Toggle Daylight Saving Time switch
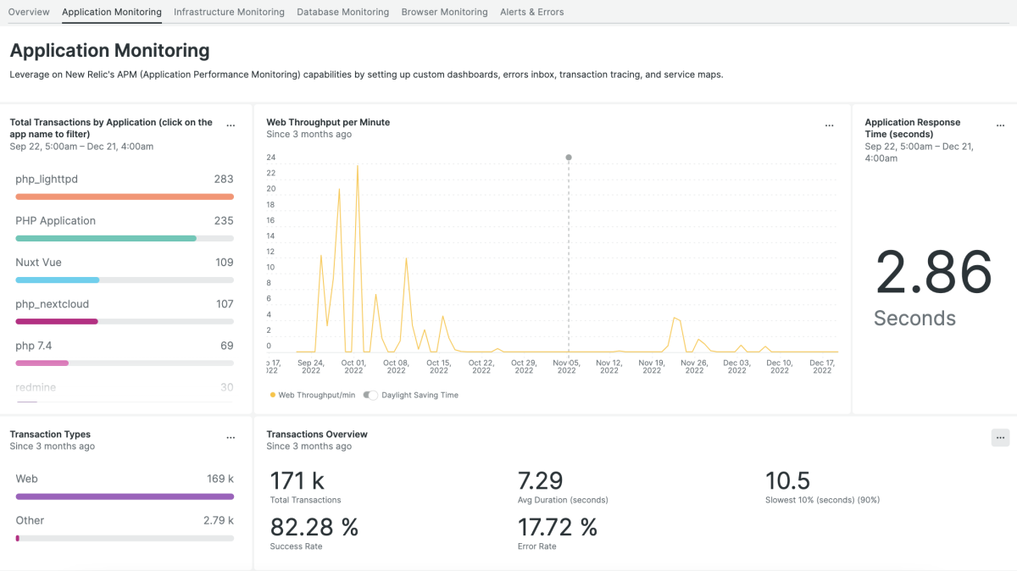The image size is (1017, 571). (370, 395)
